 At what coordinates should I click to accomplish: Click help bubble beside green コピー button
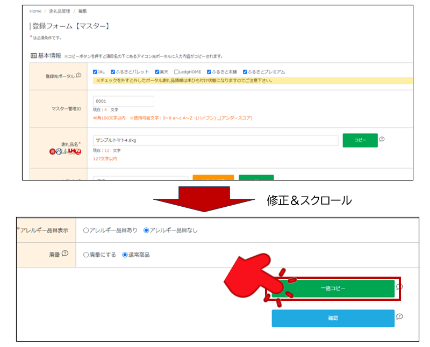pyautogui.click(x=382, y=139)
